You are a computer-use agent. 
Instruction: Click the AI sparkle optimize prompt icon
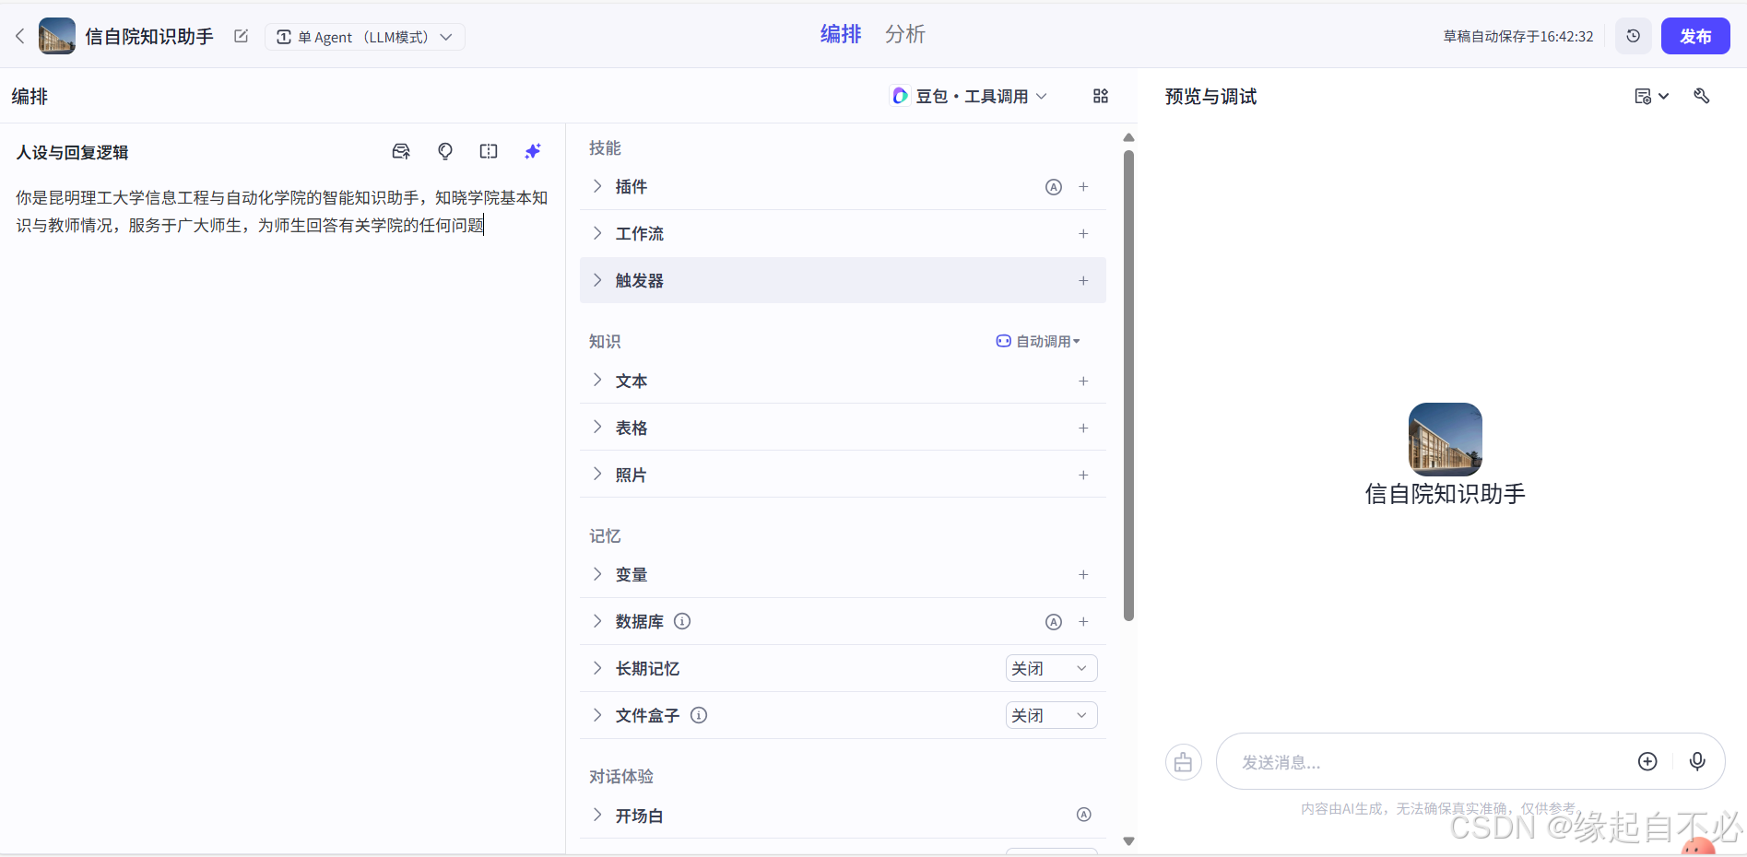[533, 151]
